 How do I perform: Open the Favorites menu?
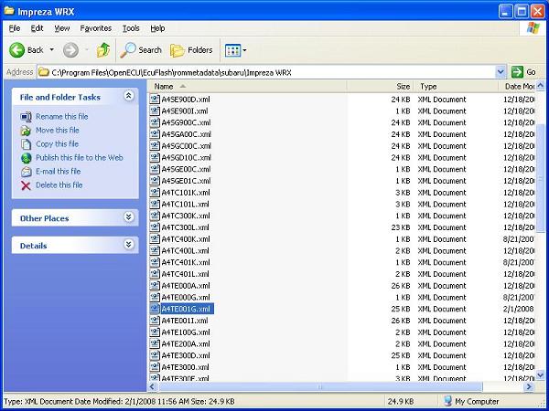(x=95, y=28)
